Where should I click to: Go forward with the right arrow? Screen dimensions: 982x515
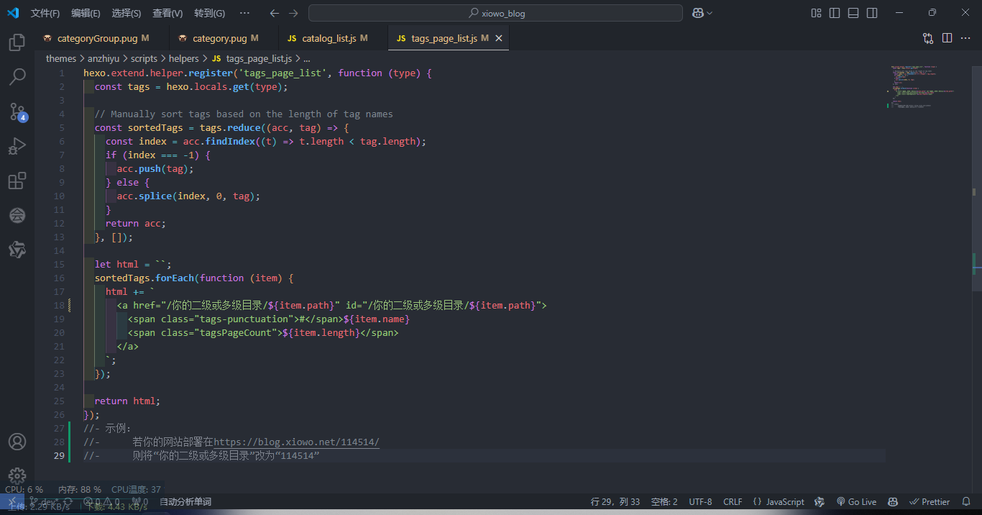(x=293, y=13)
